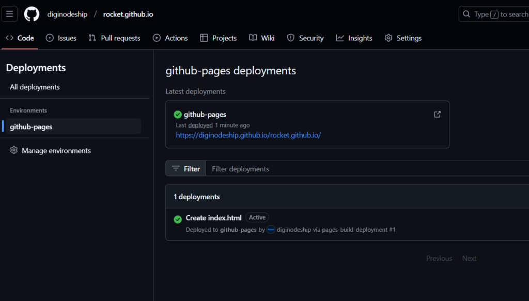Image resolution: width=529 pixels, height=301 pixels.
Task: Click in the Filter deployments field
Action: point(362,169)
